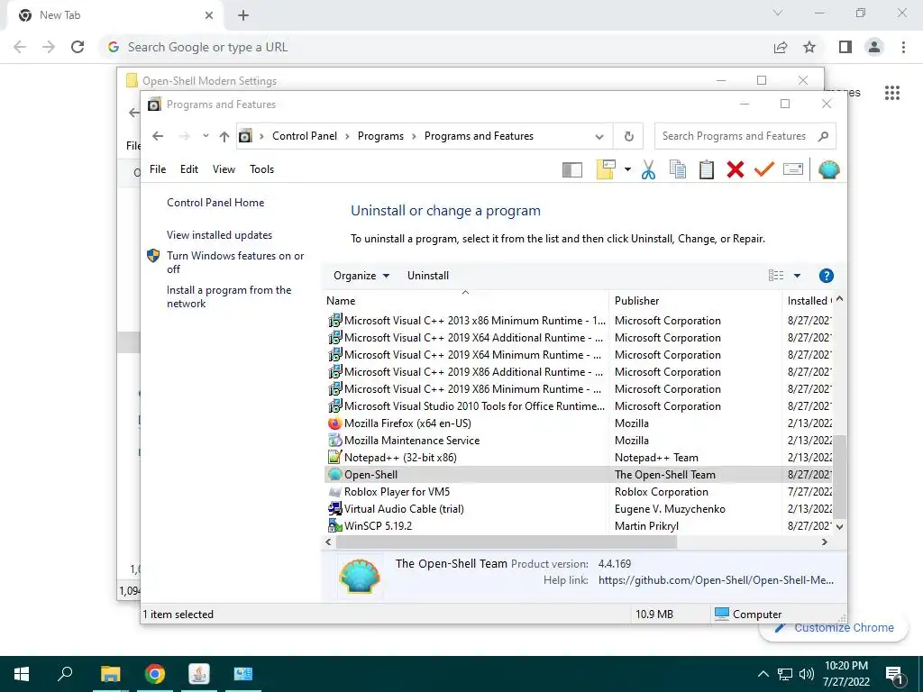The width and height of the screenshot is (923, 692).
Task: Click Control Panel in the breadcrumb
Action: [x=305, y=136]
